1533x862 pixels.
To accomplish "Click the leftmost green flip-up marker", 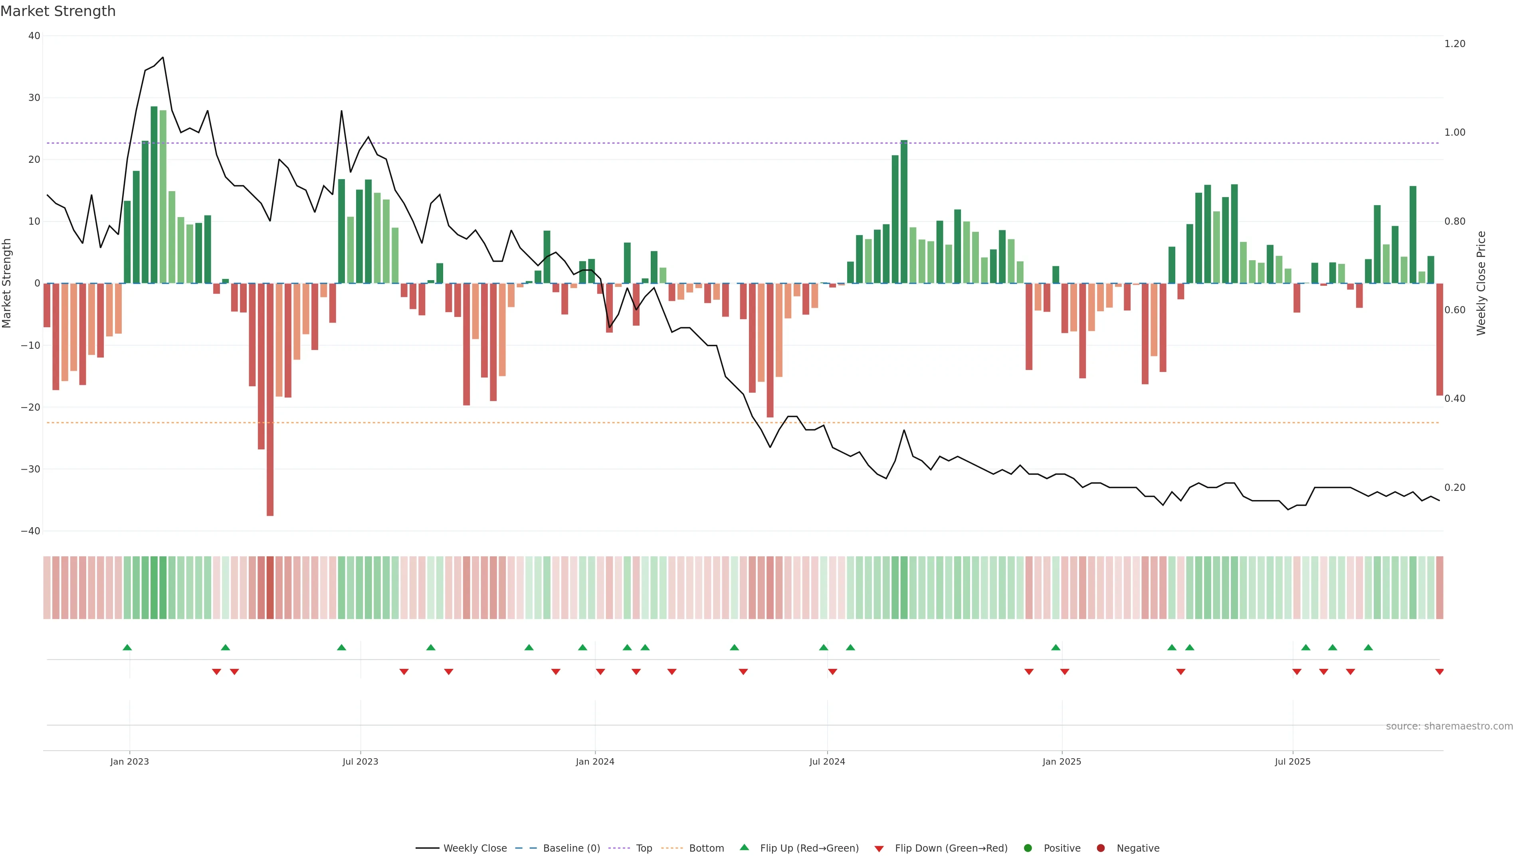I will (x=127, y=647).
